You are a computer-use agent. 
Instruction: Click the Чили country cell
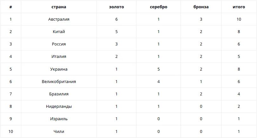point(59,131)
